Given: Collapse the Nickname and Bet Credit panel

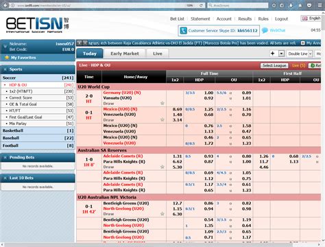Looking at the screenshot, I should point(5,47).
